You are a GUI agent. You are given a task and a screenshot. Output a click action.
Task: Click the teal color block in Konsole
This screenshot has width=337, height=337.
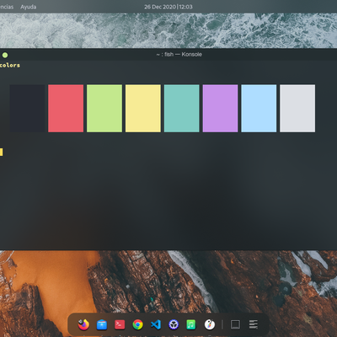pos(182,109)
